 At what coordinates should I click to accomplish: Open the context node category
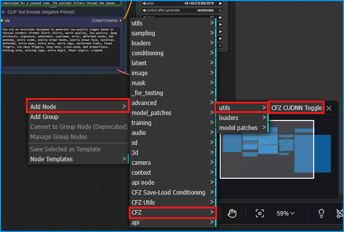click(x=172, y=172)
